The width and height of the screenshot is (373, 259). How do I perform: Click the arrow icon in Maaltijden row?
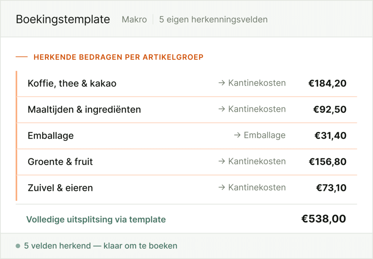(221, 109)
